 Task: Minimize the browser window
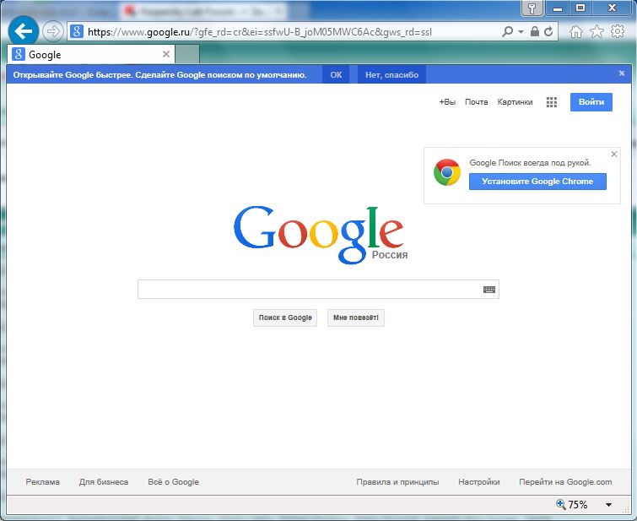click(558, 8)
